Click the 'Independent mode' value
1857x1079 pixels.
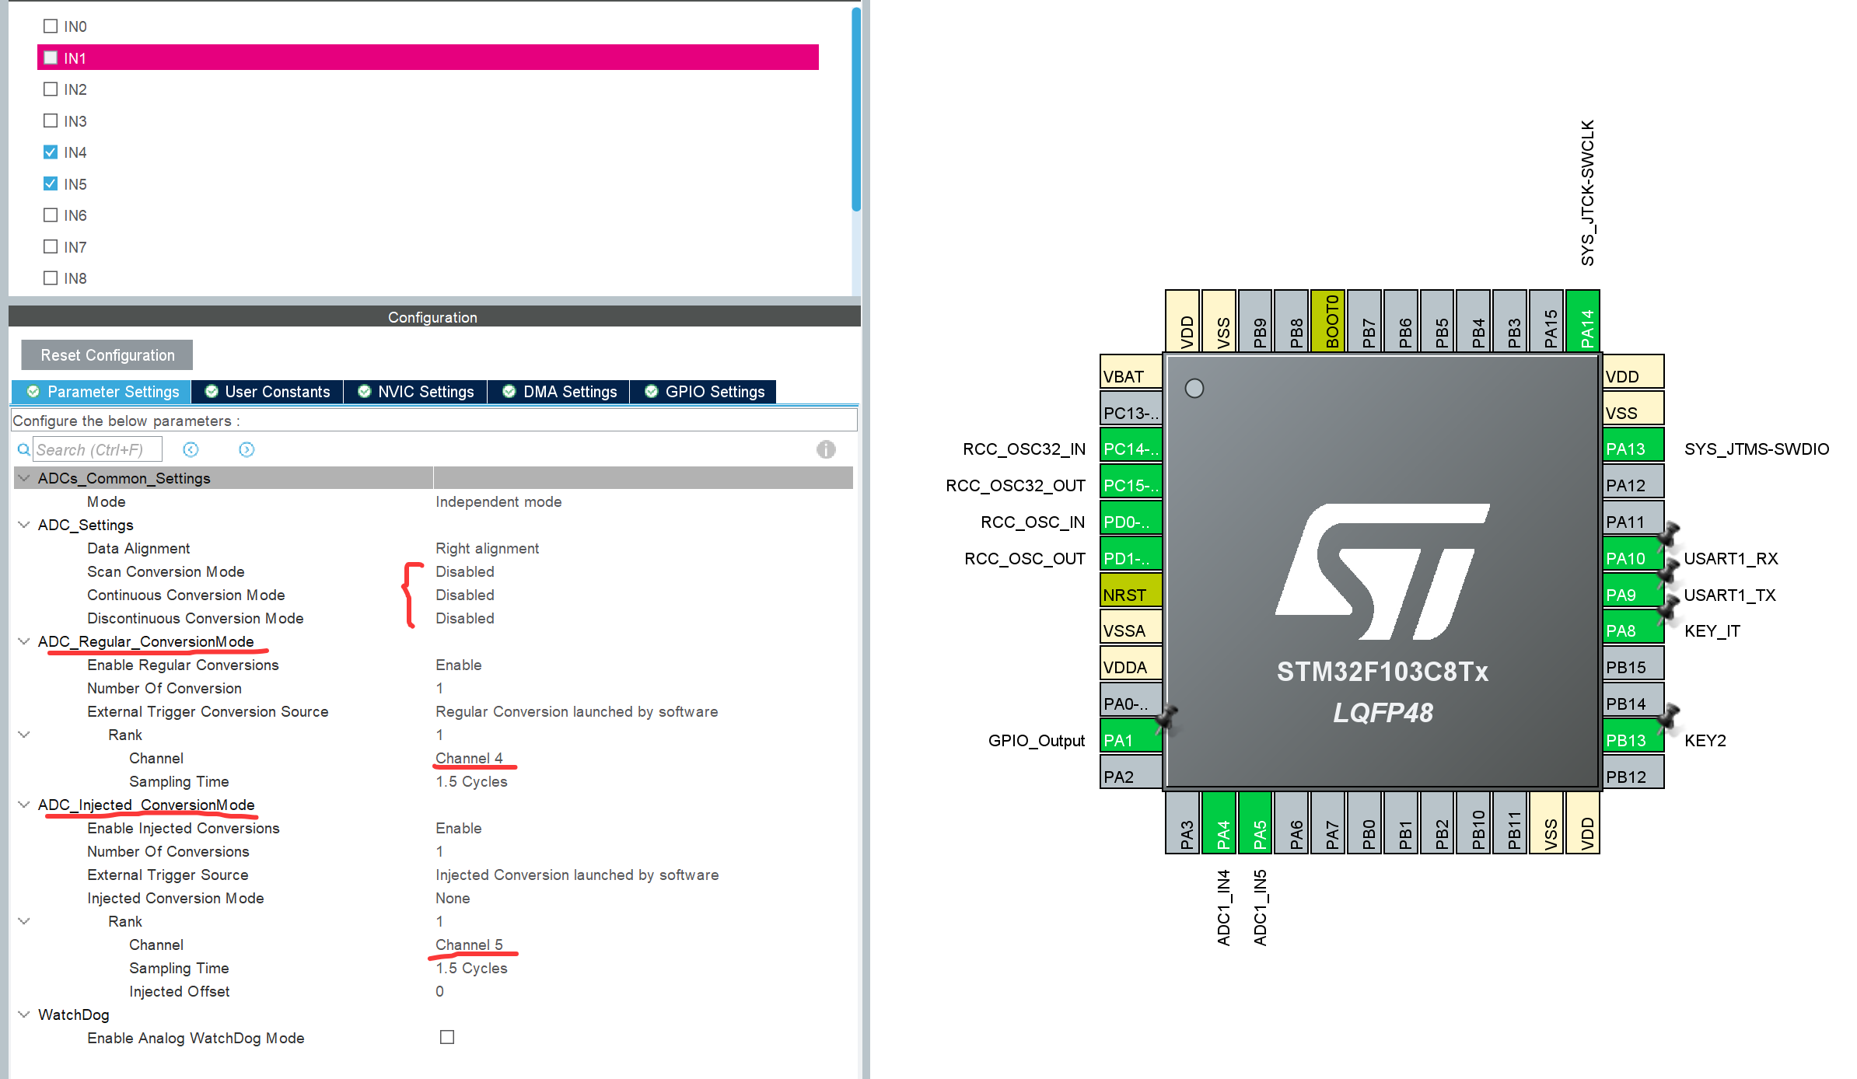tap(498, 501)
